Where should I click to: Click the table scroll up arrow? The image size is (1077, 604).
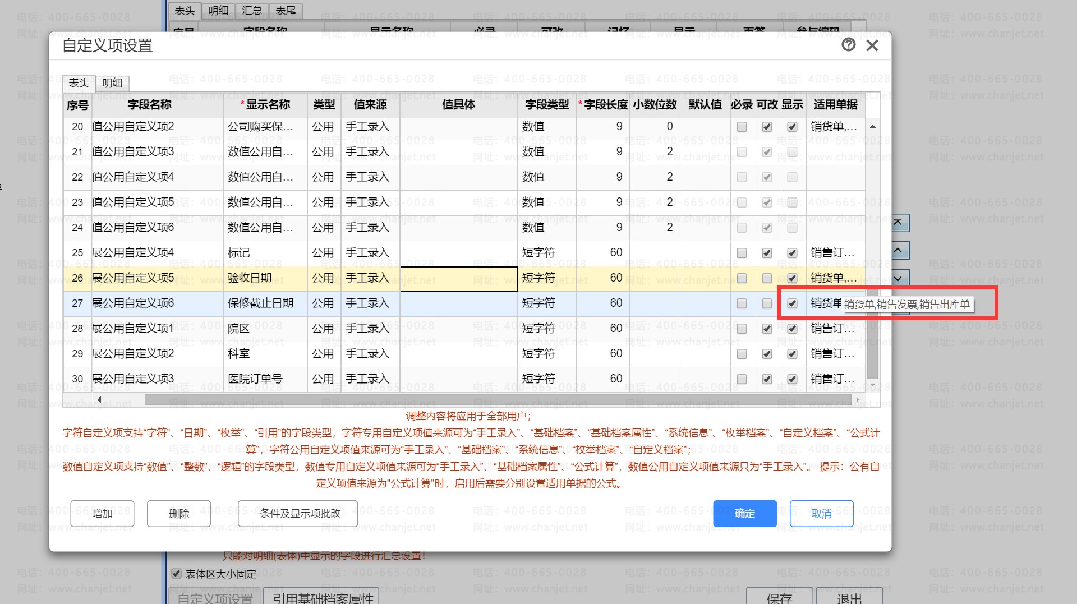tap(872, 126)
